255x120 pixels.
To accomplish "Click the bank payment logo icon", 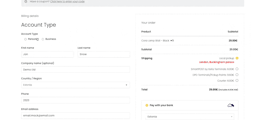I will (231, 106).
